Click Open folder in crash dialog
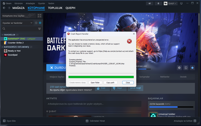Image resolution: width=201 pixels, height=126 pixels. click(x=95, y=83)
